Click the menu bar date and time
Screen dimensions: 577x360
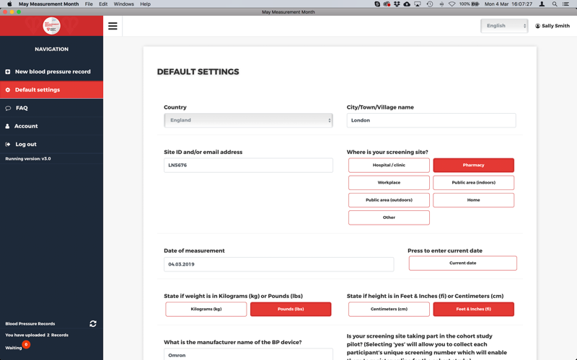point(508,4)
